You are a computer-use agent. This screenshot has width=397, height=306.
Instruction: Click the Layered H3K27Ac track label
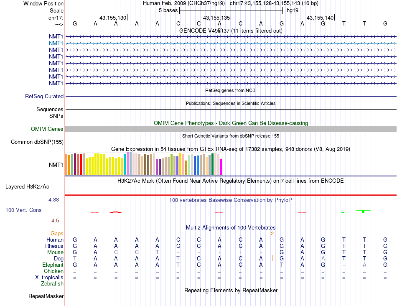click(27, 187)
